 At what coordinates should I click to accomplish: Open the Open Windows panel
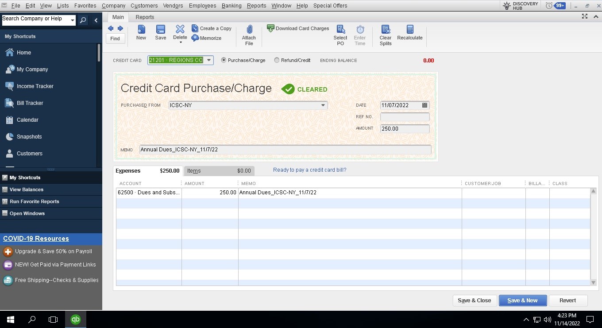point(51,213)
